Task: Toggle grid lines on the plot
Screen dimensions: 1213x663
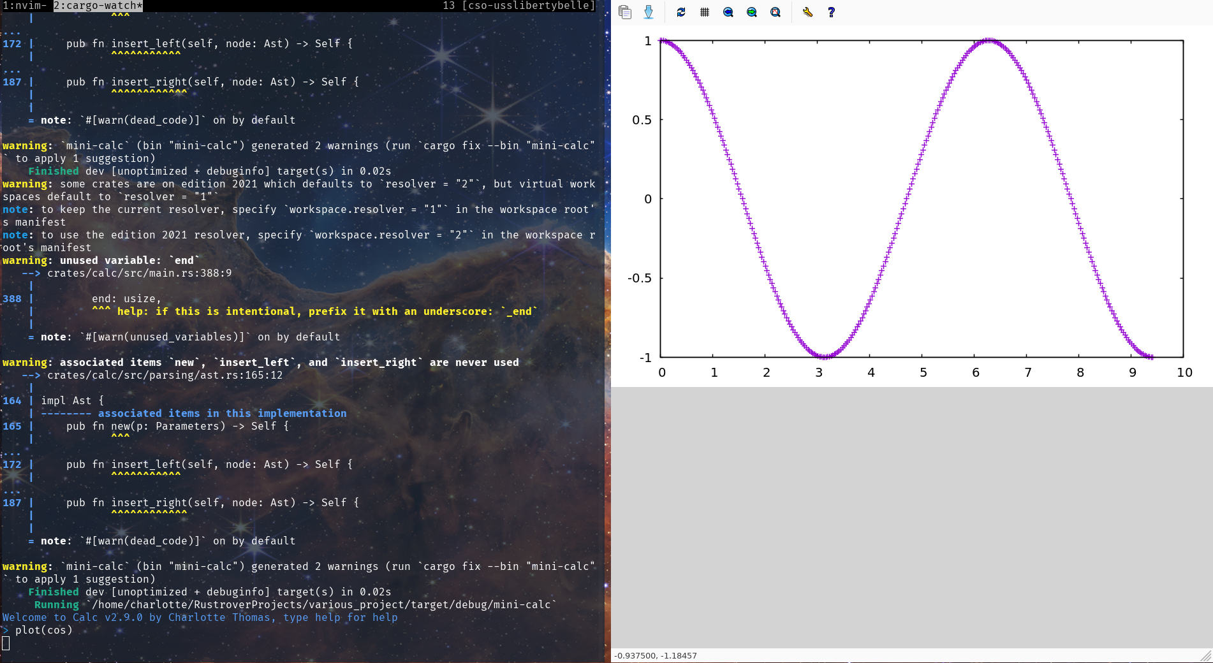Action: point(705,12)
